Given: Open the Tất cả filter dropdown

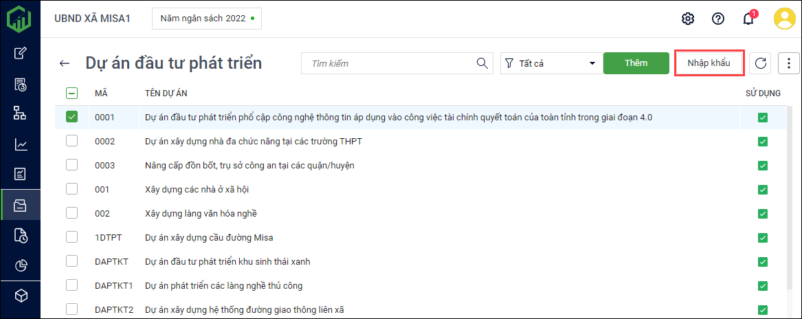Looking at the screenshot, I should pyautogui.click(x=551, y=63).
